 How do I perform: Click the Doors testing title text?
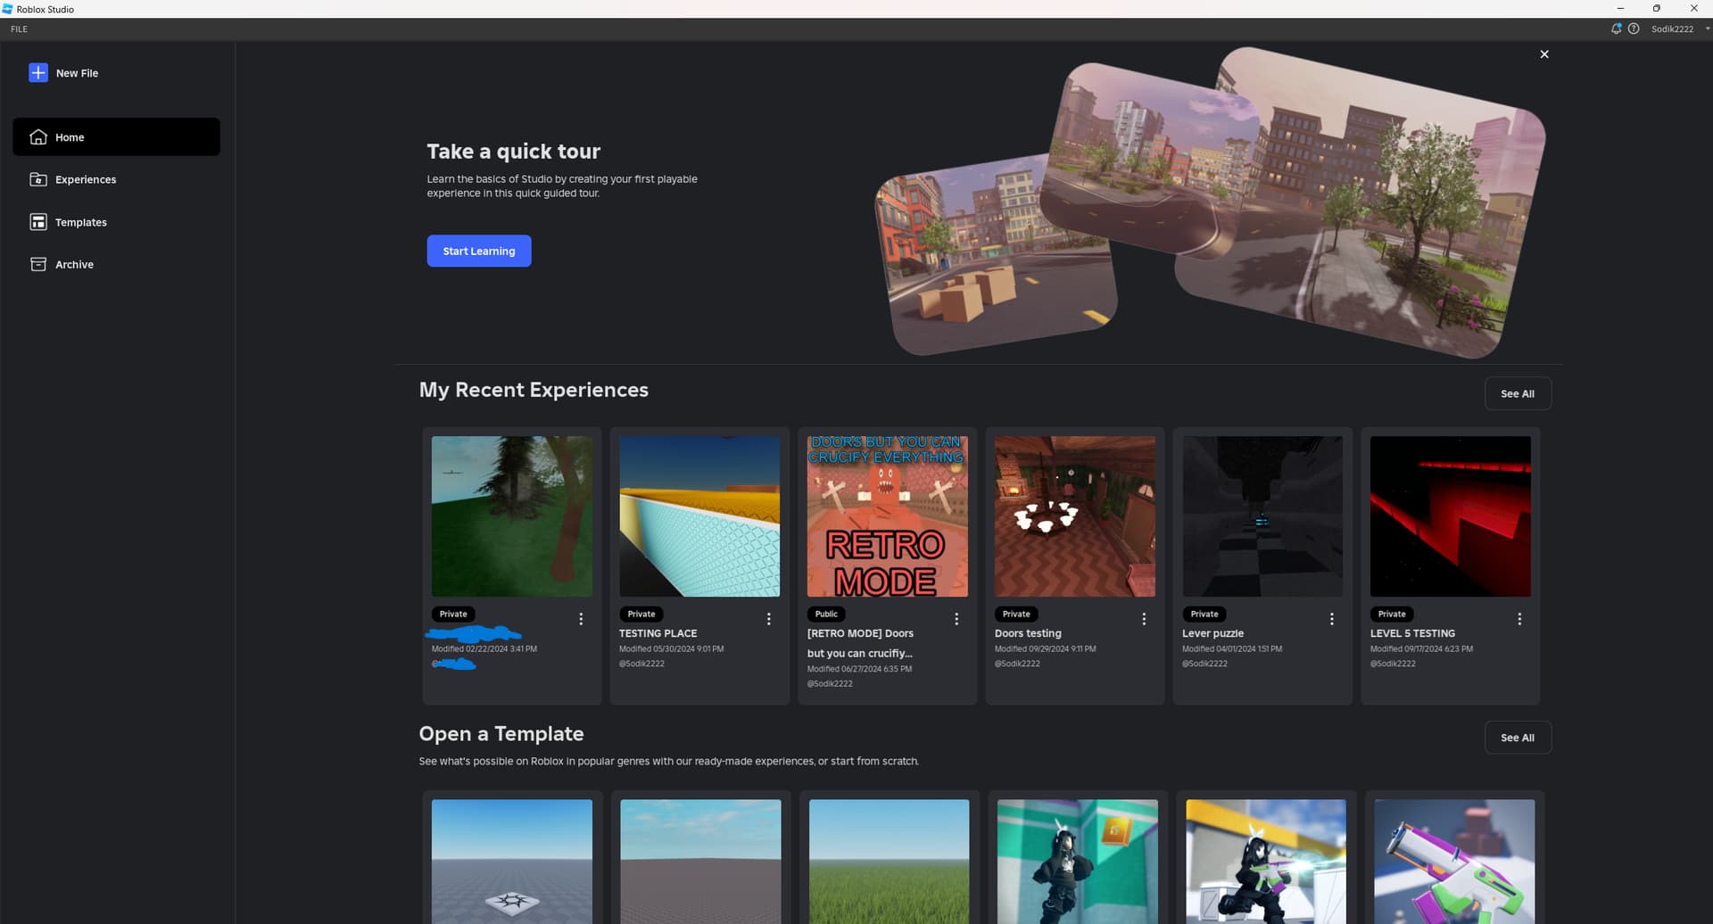(1028, 633)
